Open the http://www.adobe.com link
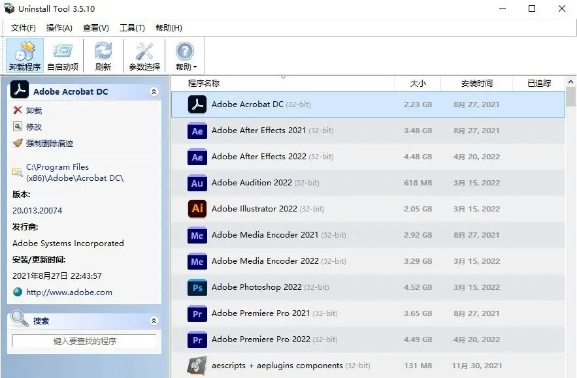This screenshot has width=577, height=378. coord(69,292)
